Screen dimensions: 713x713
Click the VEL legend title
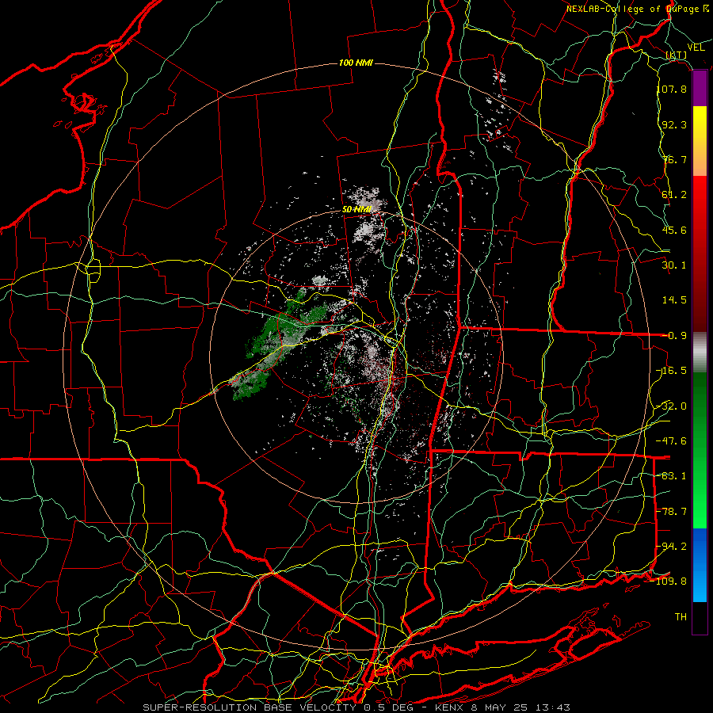tap(696, 48)
